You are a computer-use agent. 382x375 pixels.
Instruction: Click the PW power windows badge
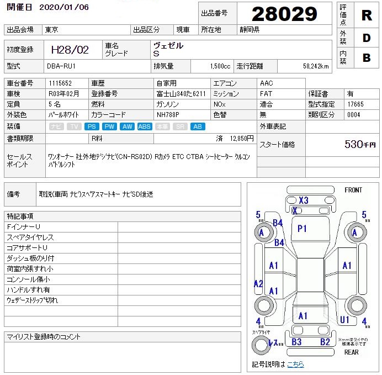point(109,126)
